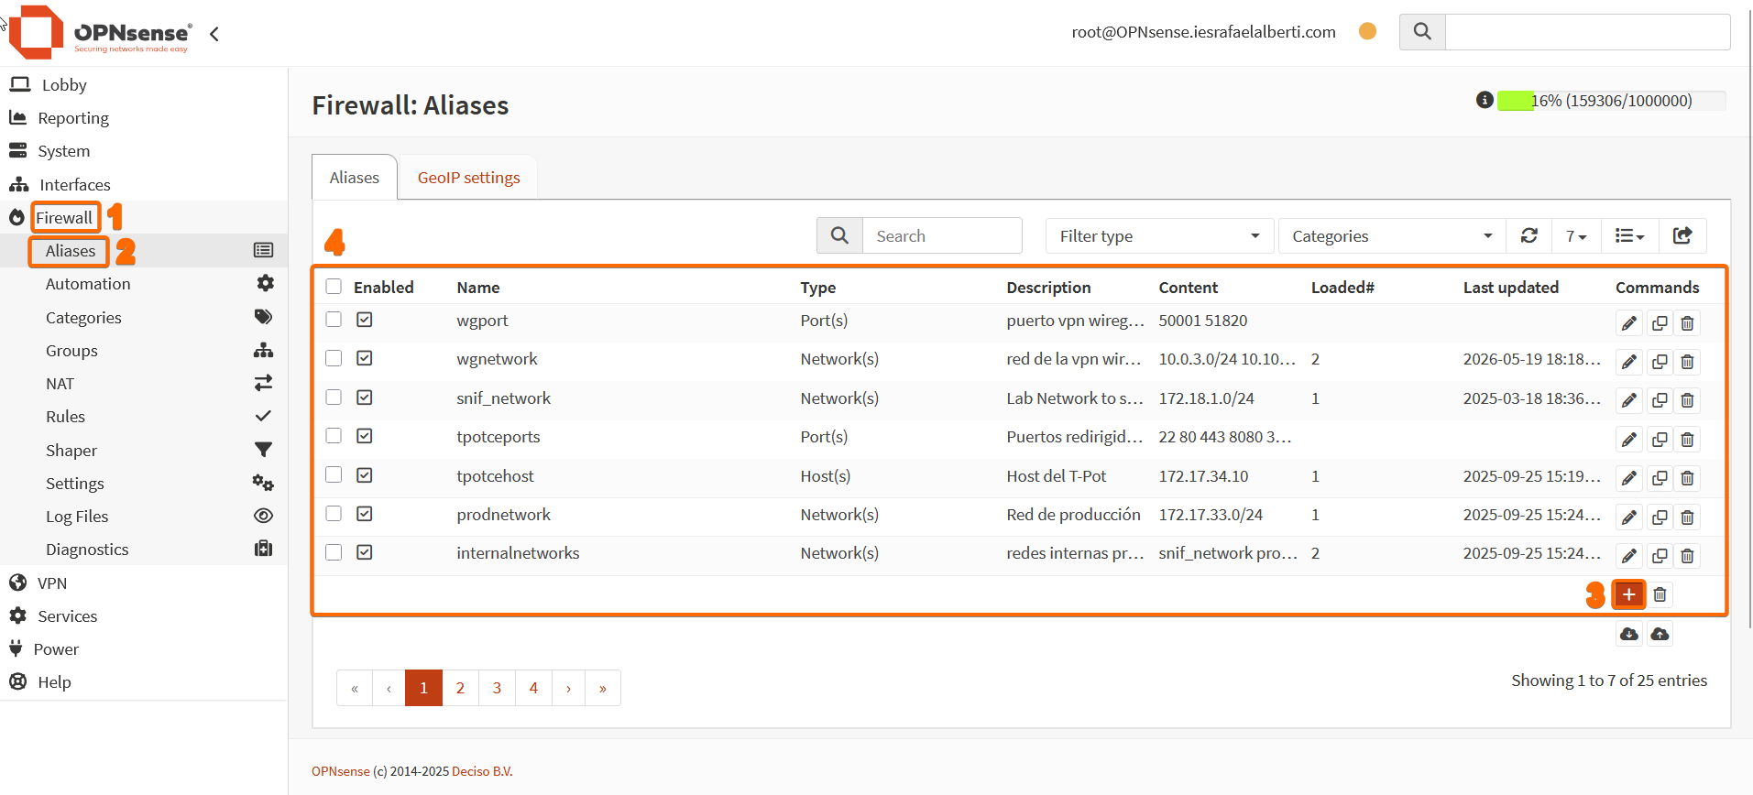Screen dimensions: 1753x795
Task: Select the Aliases tab
Action: coord(355,177)
